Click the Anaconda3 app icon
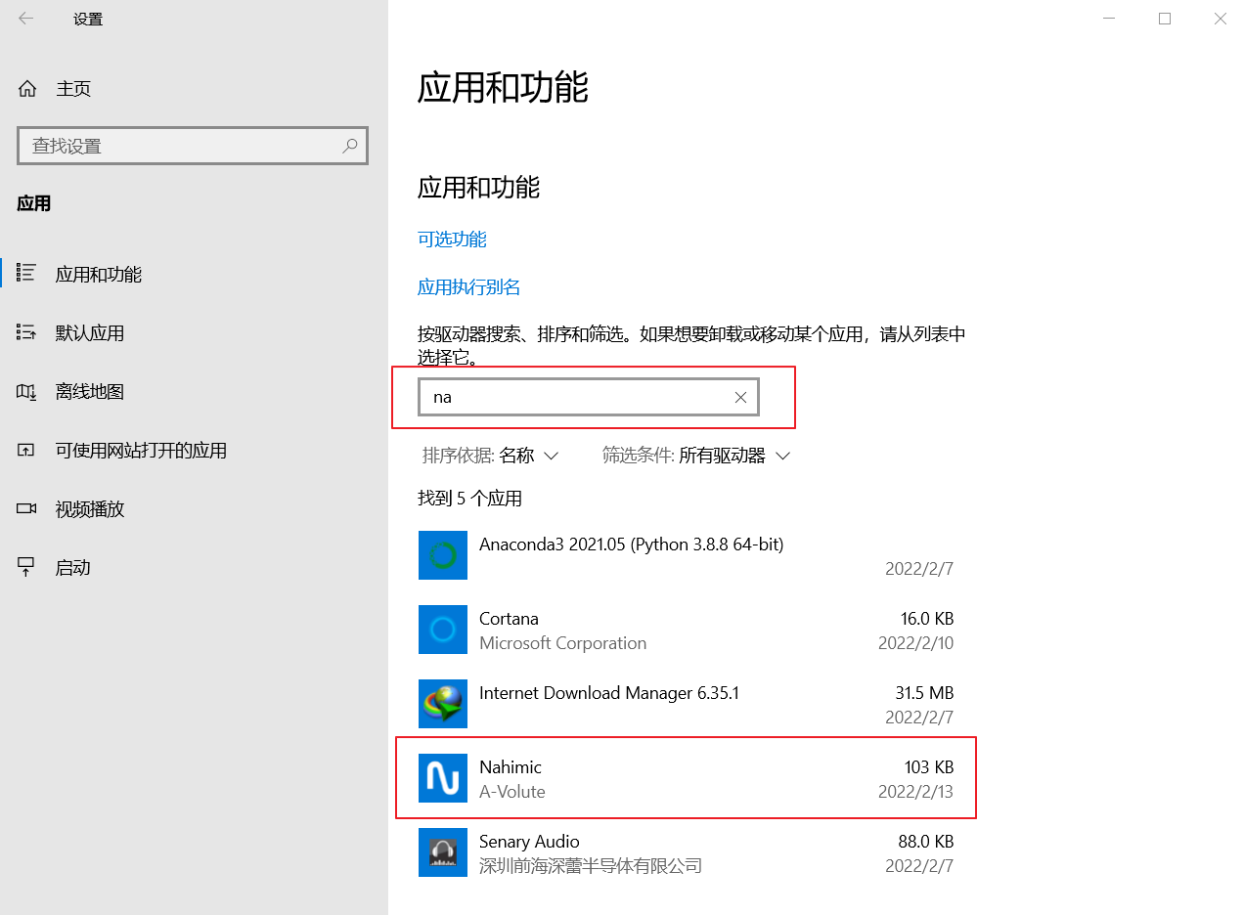 point(443,555)
